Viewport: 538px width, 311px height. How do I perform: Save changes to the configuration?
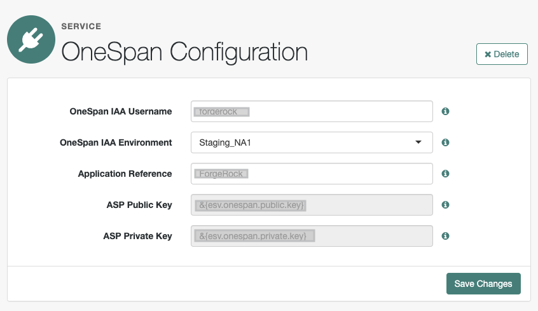[x=483, y=284]
